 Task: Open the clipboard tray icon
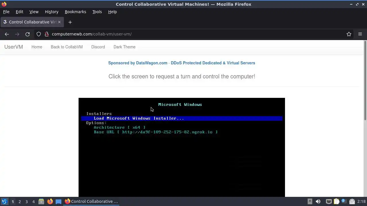coord(337,201)
